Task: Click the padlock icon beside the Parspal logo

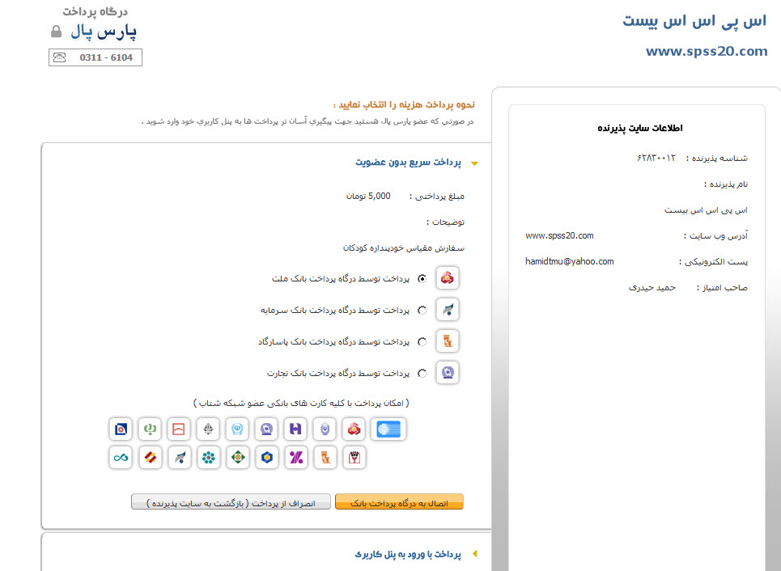Action: tap(56, 32)
